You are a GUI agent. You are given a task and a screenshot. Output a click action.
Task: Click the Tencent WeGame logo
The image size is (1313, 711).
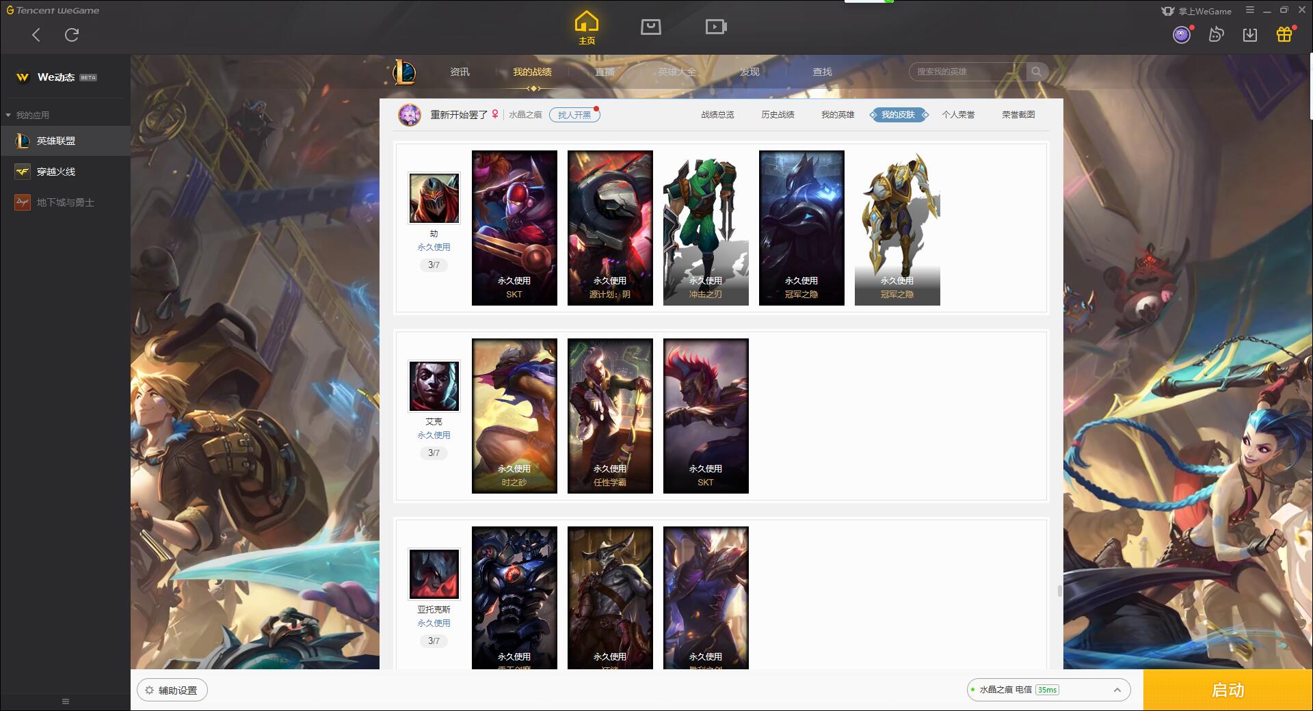click(53, 10)
